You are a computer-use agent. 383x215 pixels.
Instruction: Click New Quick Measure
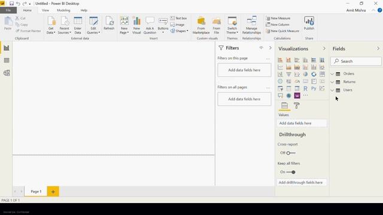tap(282, 31)
